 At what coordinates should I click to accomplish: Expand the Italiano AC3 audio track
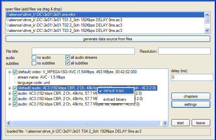coord(9,104)
